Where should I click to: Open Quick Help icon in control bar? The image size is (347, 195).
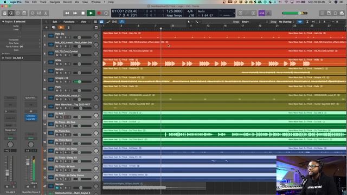(18, 13)
